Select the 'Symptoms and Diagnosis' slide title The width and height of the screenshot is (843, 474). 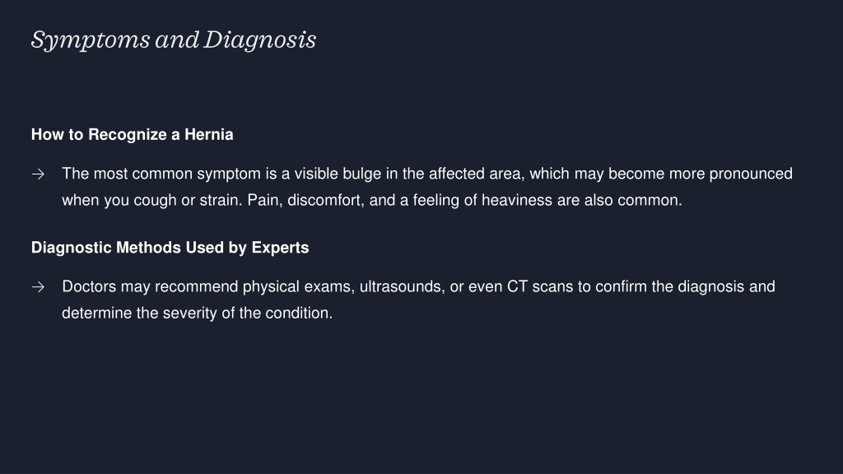coord(174,40)
